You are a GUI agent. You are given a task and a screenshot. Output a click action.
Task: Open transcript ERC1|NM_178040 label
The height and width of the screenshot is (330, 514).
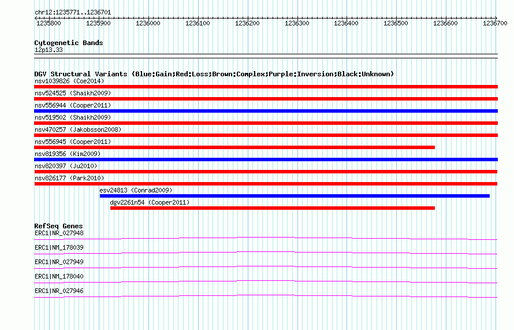pos(59,276)
